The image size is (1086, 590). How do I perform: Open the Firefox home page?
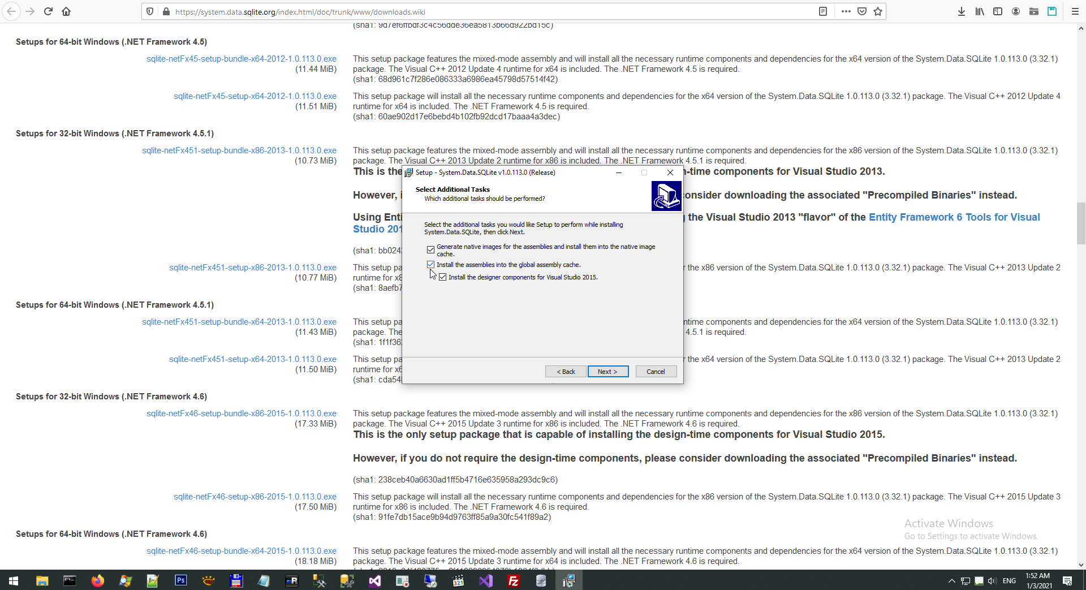coord(66,11)
